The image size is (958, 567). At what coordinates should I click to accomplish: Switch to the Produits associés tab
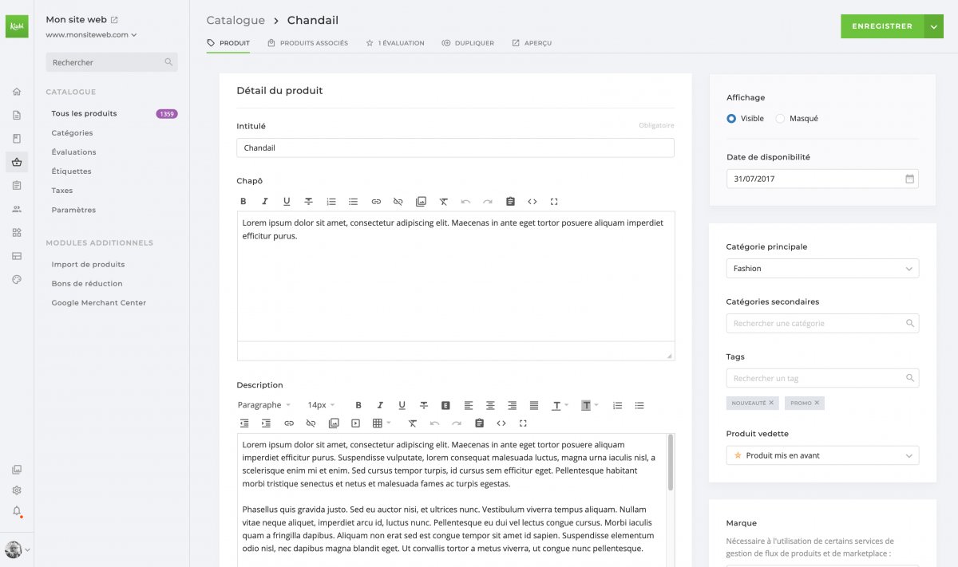(307, 43)
